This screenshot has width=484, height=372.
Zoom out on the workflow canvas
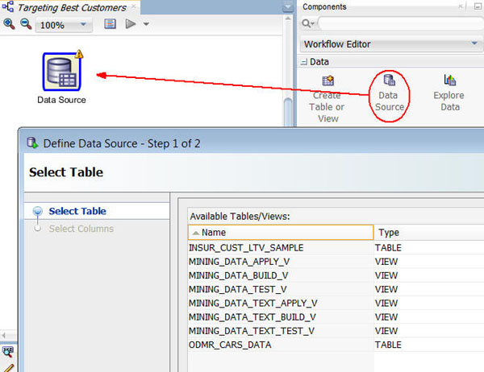pos(26,23)
